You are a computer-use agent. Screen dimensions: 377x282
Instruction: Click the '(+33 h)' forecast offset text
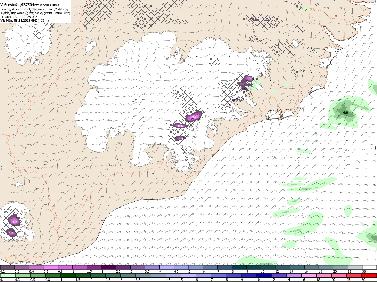[x=43, y=21]
